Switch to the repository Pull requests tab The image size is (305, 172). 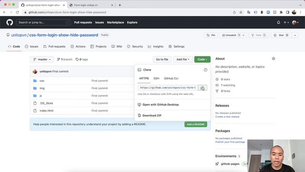click(54, 46)
